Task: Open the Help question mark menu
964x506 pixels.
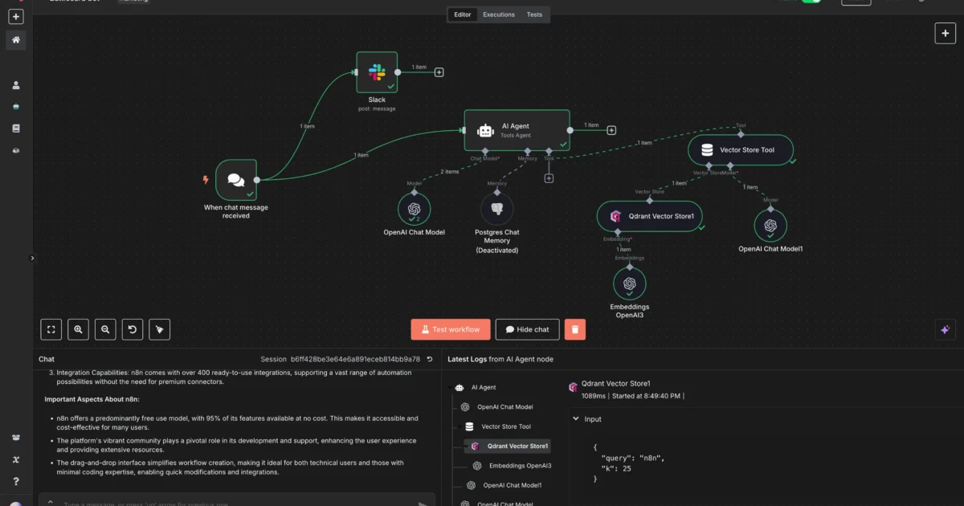Action: (x=16, y=481)
